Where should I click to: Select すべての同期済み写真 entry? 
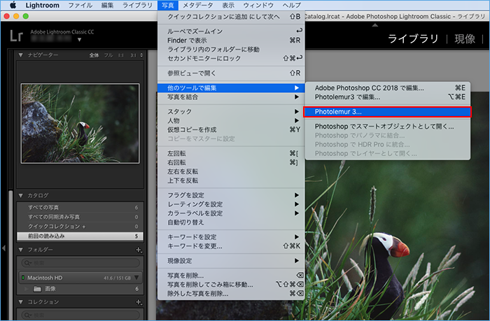pos(80,217)
